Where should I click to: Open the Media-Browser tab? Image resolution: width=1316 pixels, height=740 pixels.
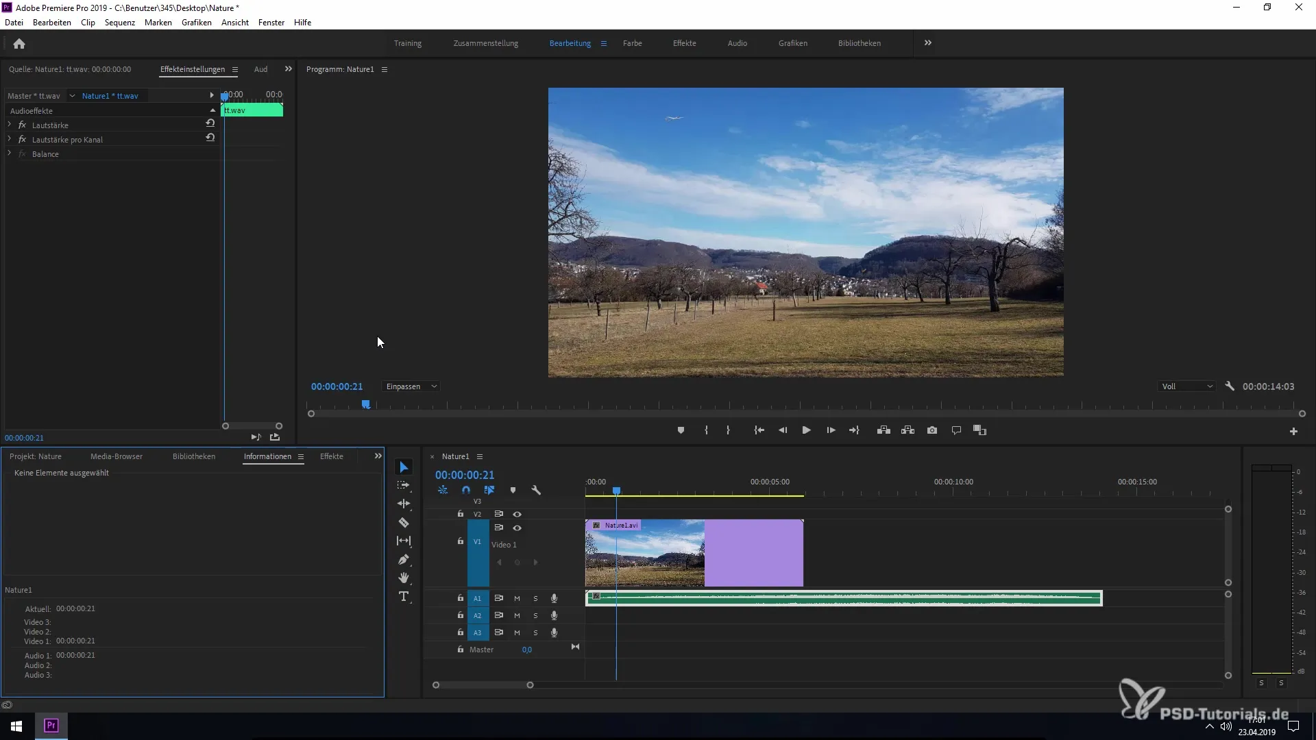pyautogui.click(x=117, y=456)
